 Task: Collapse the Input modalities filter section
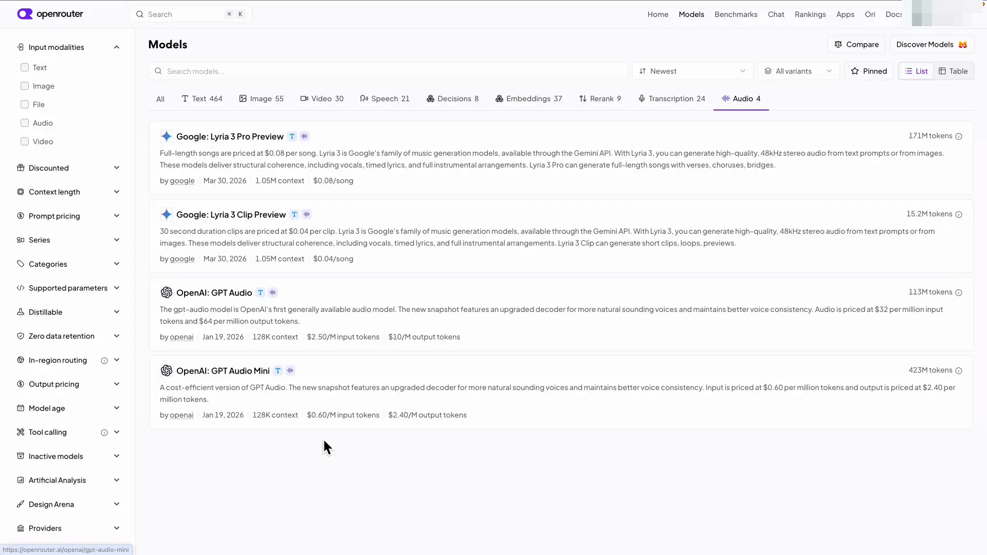click(x=68, y=47)
